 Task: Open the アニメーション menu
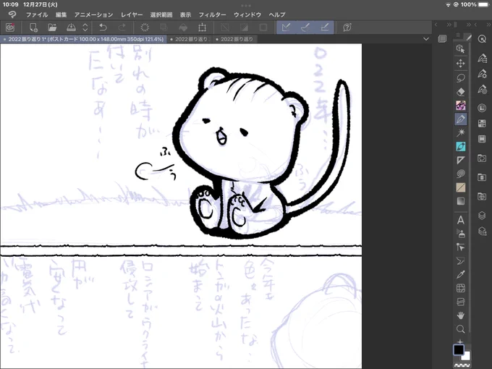pyautogui.click(x=93, y=14)
